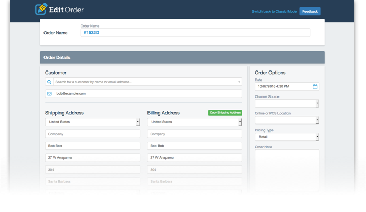The image size is (366, 212).
Task: Click the Shipping Address heading
Action: pos(64,113)
